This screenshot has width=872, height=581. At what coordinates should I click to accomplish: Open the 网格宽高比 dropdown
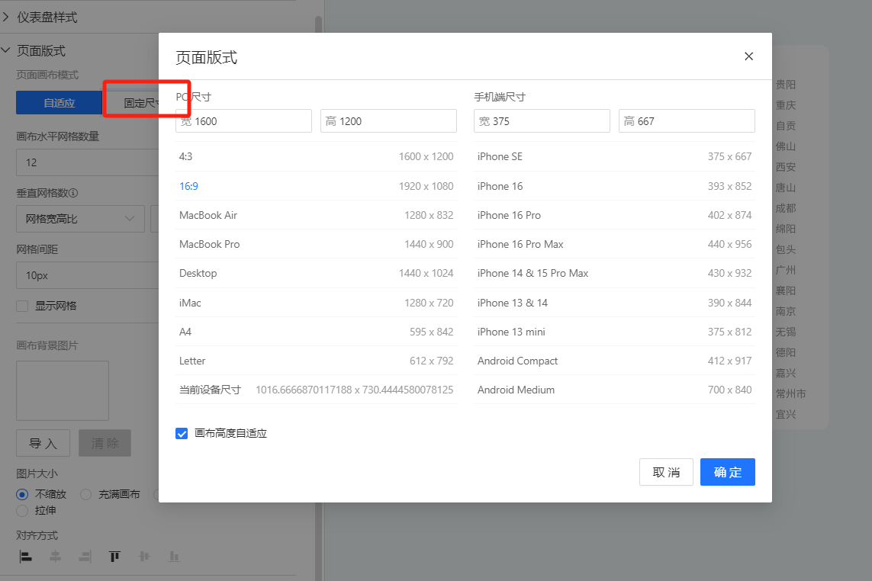(x=80, y=219)
